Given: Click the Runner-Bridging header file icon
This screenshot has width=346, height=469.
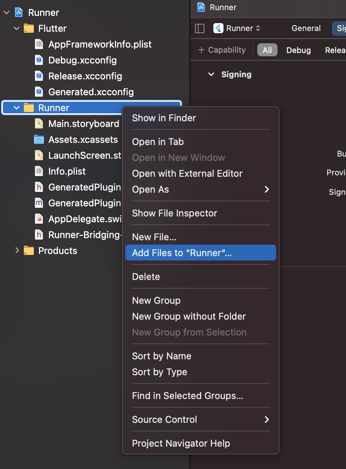Looking at the screenshot, I should [39, 234].
